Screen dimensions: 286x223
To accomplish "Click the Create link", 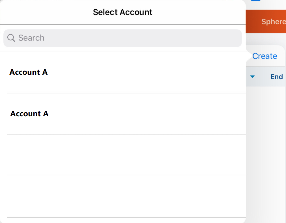I will [x=265, y=56].
